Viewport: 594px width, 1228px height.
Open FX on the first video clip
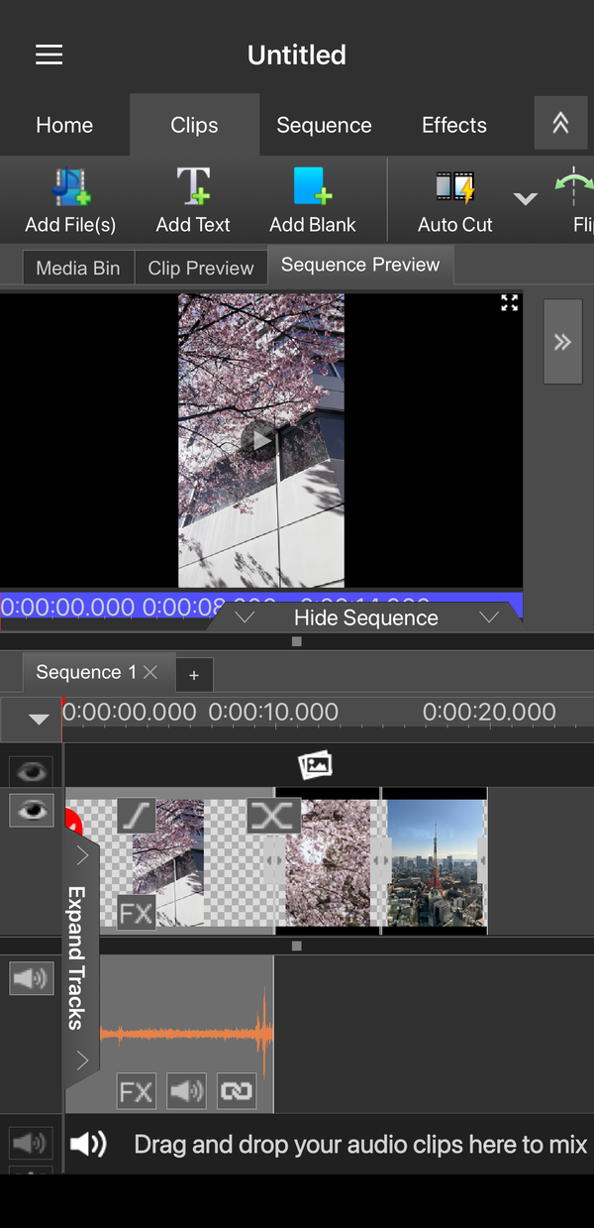[x=136, y=913]
